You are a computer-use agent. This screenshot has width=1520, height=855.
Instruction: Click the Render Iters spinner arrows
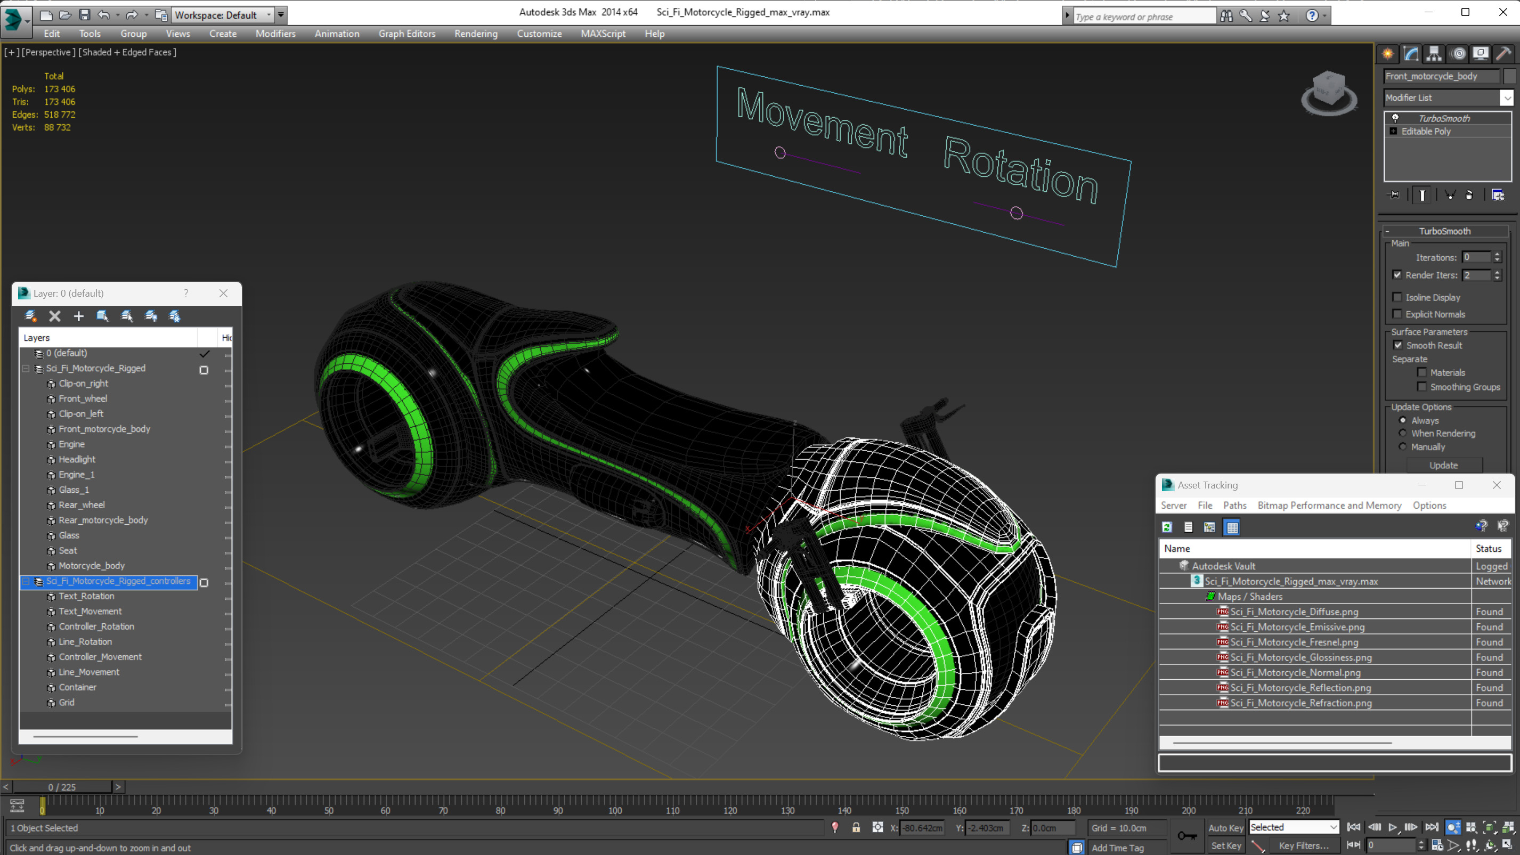tap(1497, 275)
